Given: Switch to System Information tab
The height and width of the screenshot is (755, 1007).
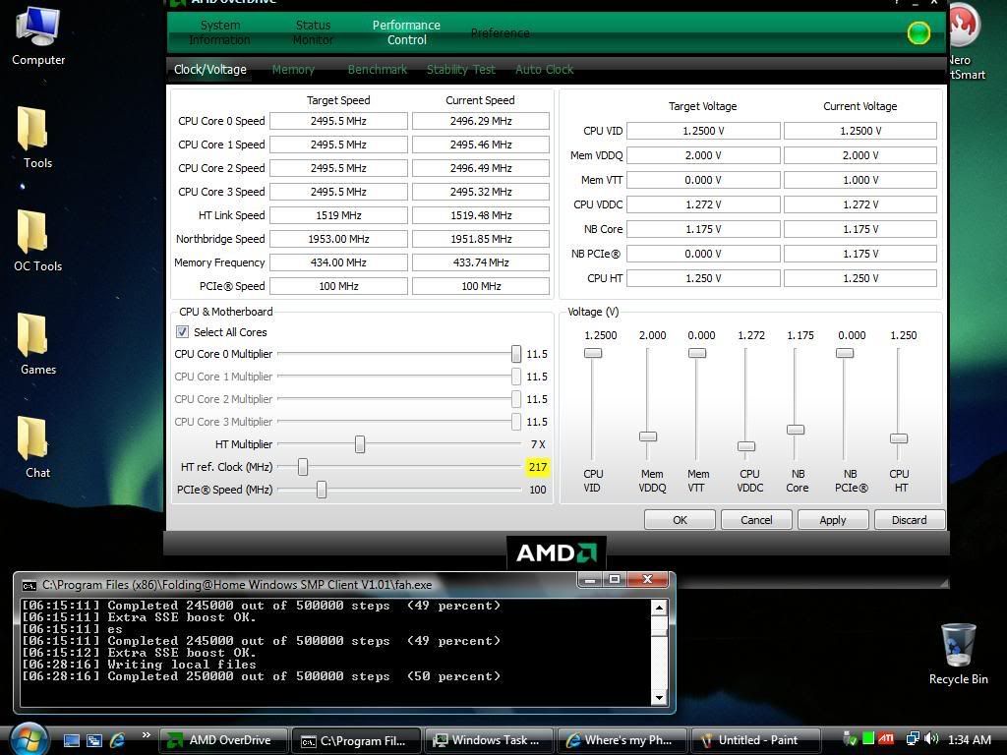Looking at the screenshot, I should point(219,32).
